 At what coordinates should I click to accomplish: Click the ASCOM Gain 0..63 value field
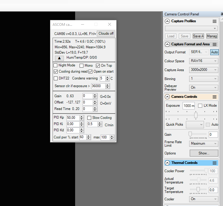pyautogui.click(x=88, y=96)
